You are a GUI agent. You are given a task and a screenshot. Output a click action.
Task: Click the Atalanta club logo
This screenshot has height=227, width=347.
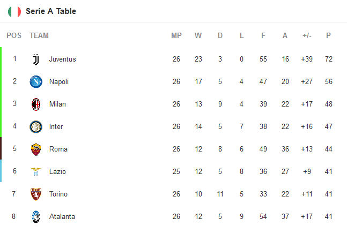point(36,216)
